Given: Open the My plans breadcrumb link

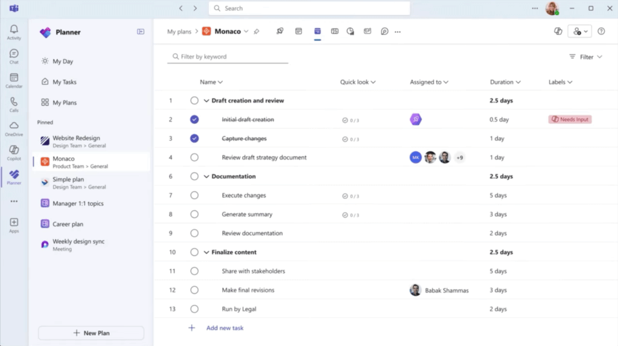Looking at the screenshot, I should 179,31.
